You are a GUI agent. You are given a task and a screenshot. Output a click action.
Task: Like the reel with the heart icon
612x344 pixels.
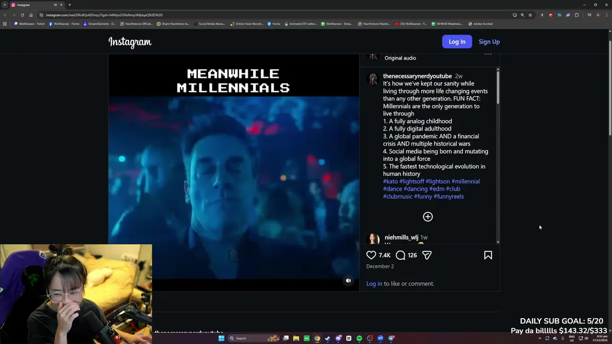coord(371,255)
